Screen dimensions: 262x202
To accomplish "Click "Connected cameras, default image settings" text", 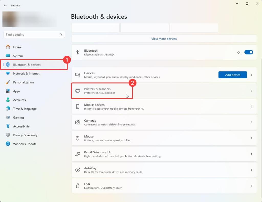I will click(110, 125).
